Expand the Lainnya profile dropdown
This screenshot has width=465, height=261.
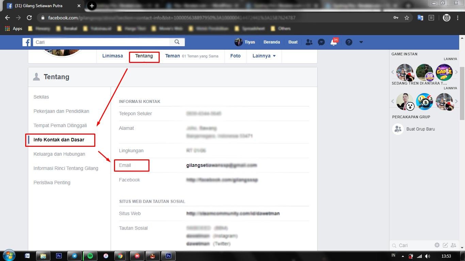tap(264, 56)
